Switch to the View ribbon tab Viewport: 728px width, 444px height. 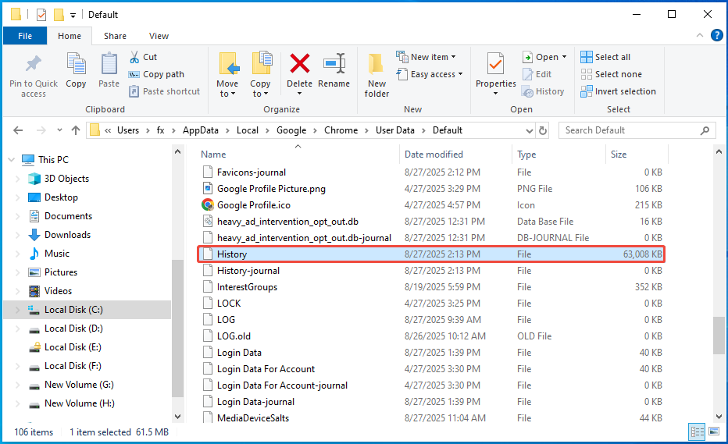pyautogui.click(x=159, y=36)
